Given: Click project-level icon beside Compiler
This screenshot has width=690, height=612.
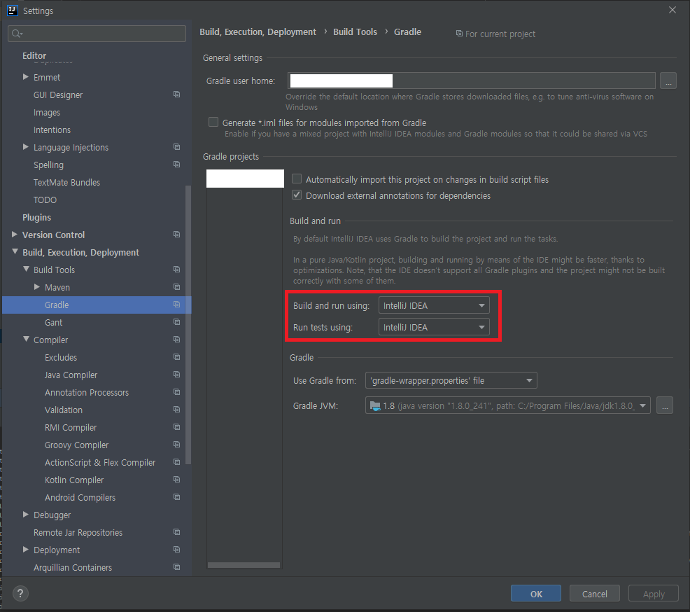Looking at the screenshot, I should 176,339.
